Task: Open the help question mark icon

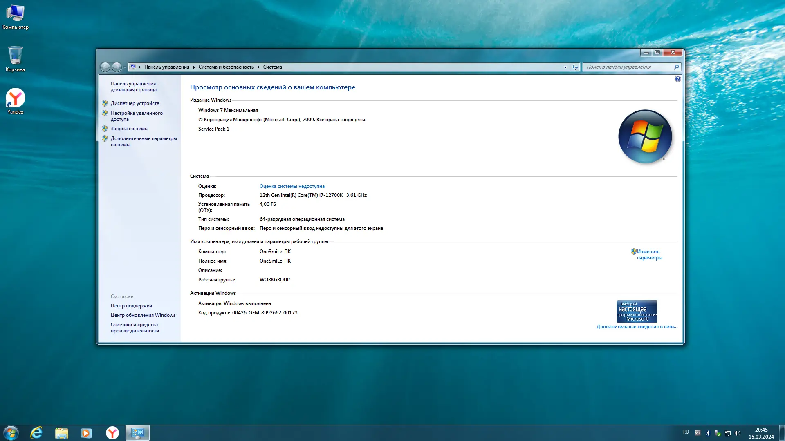Action: pyautogui.click(x=677, y=79)
